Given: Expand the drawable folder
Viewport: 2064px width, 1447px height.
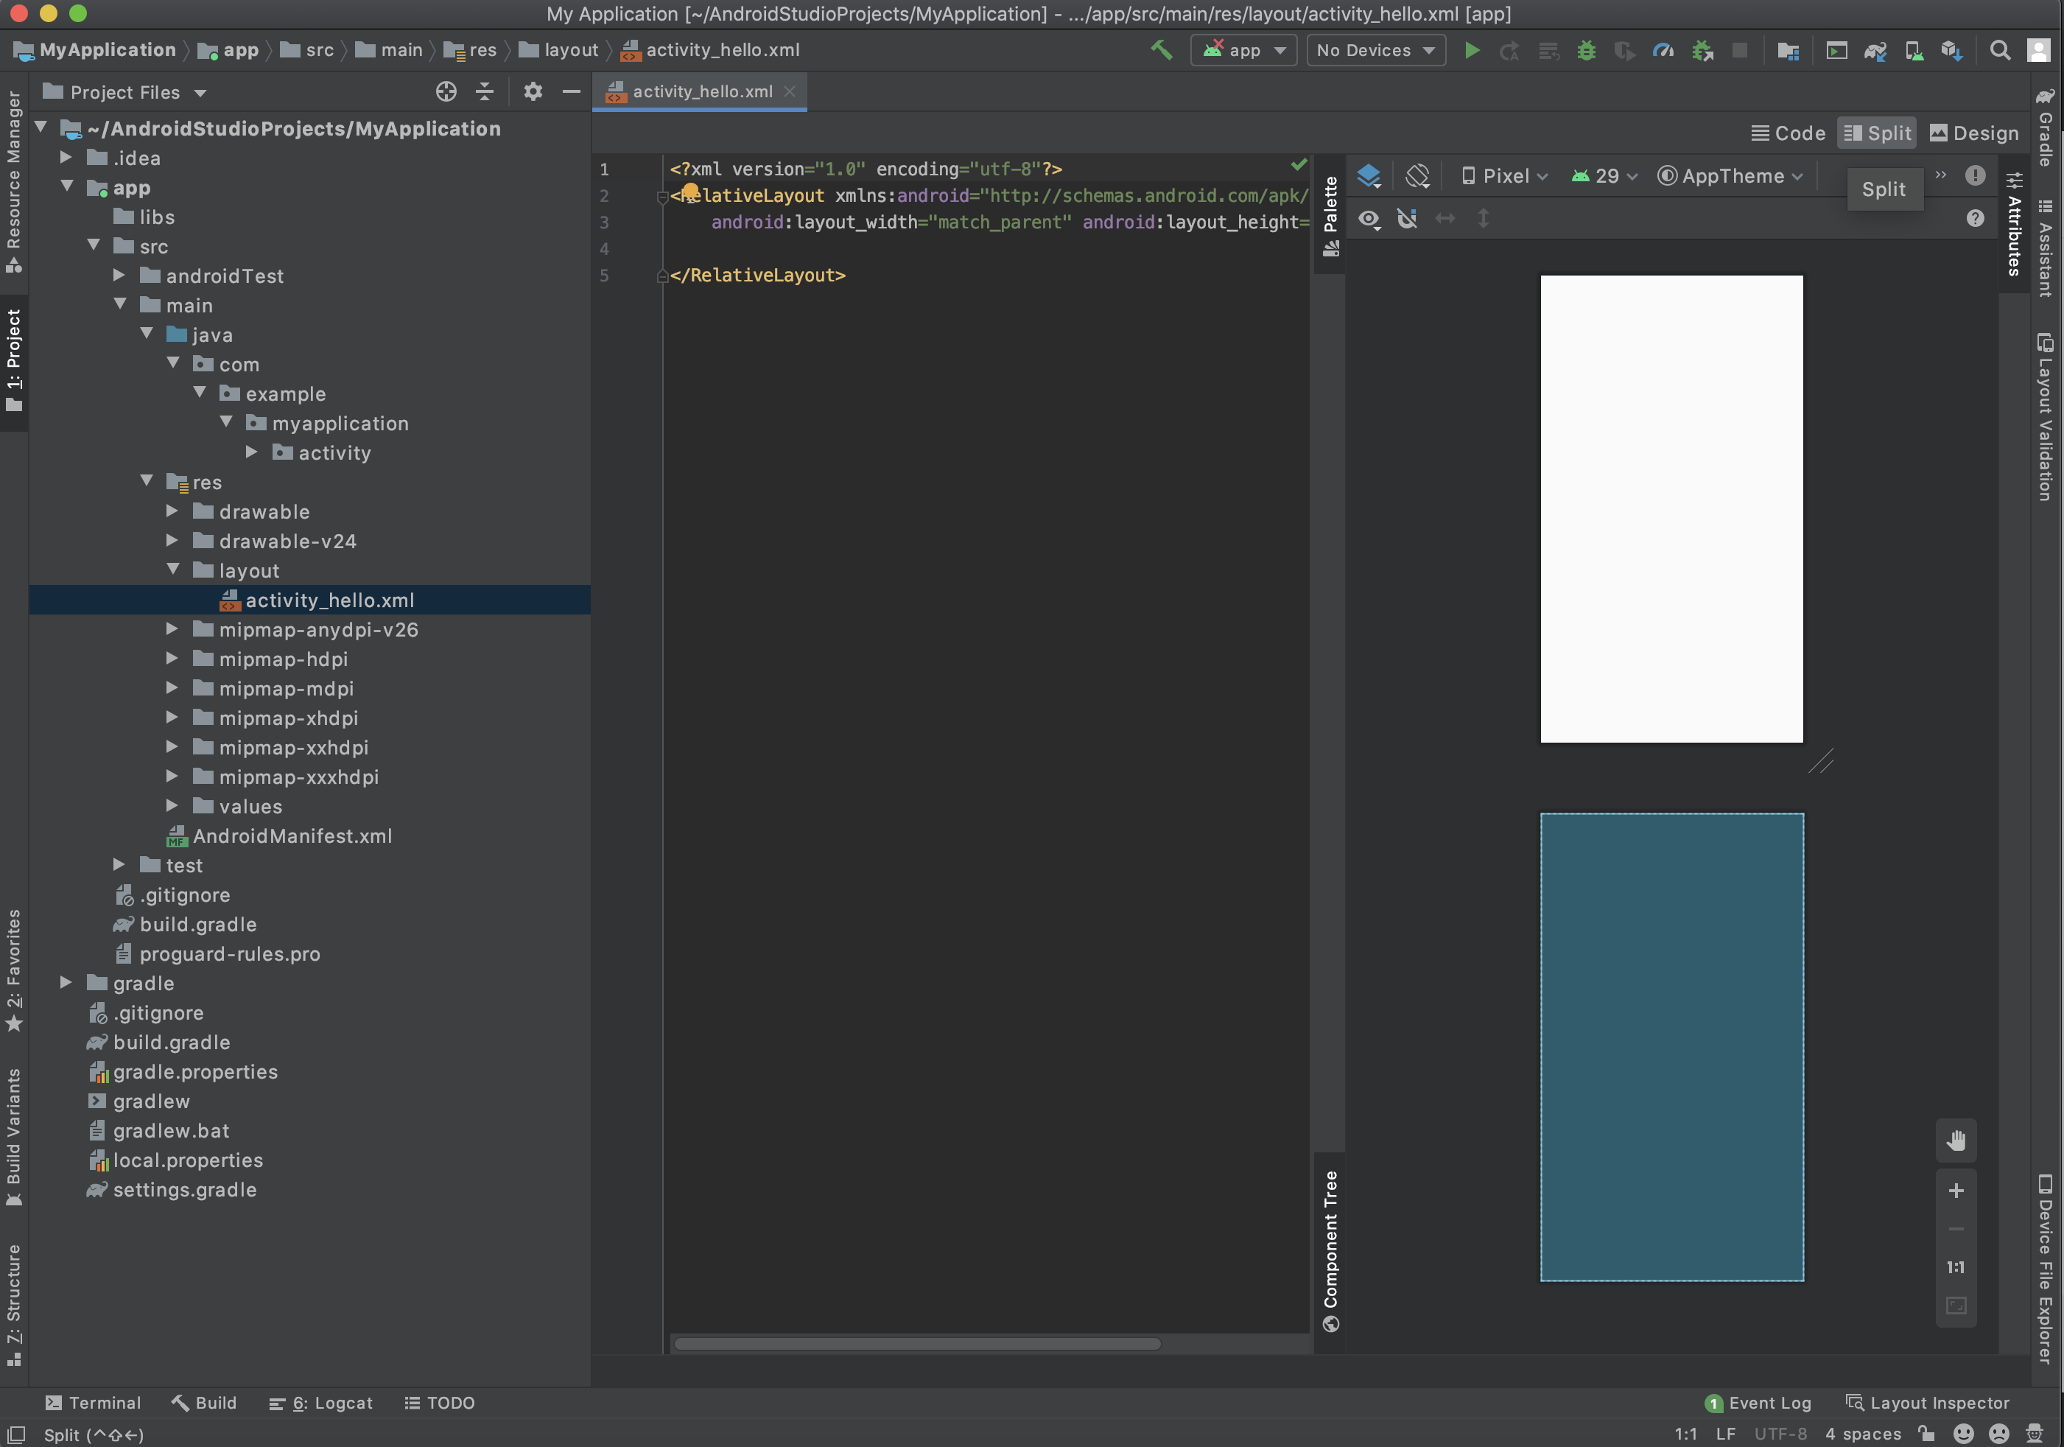Looking at the screenshot, I should (x=172, y=512).
